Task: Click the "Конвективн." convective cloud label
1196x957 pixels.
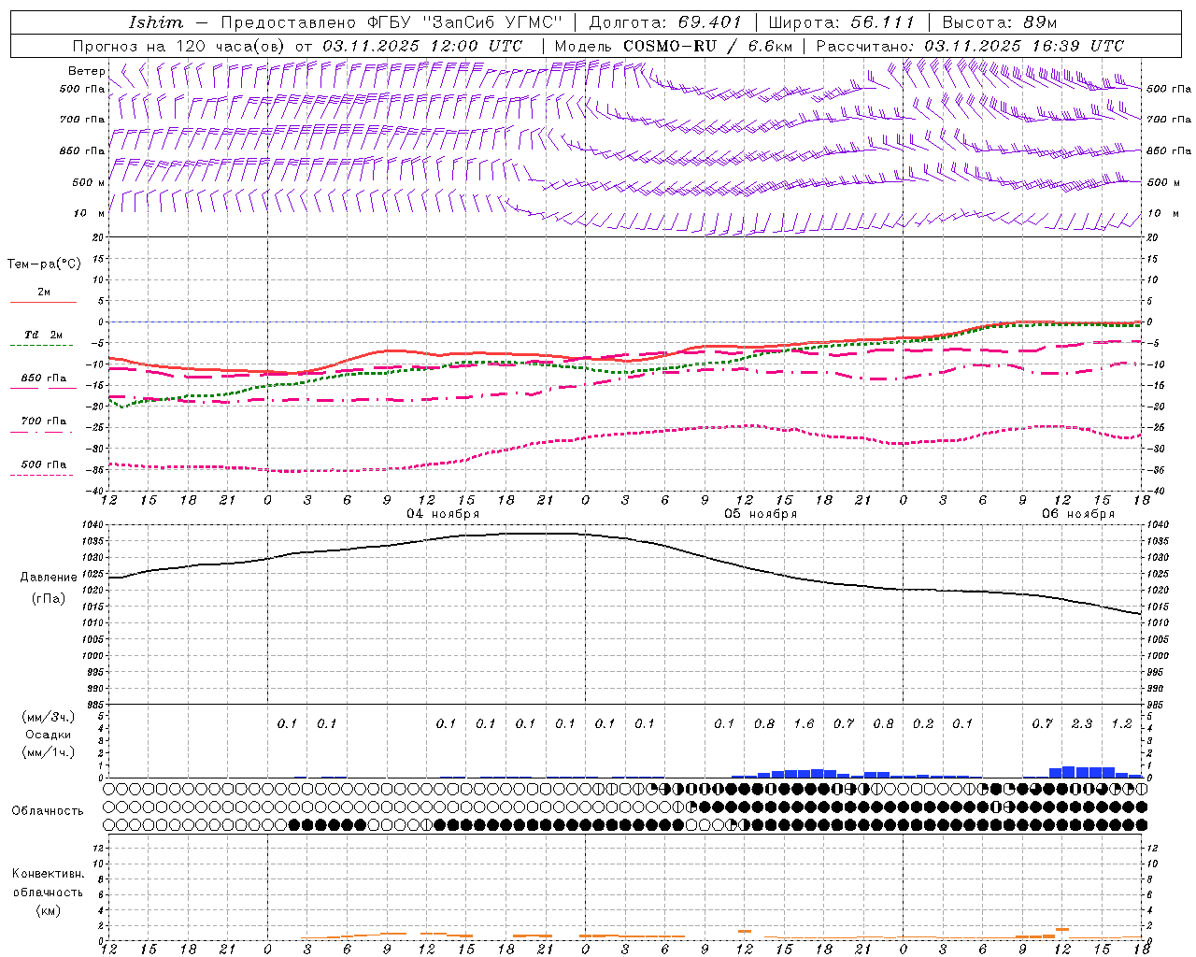Action: [49, 874]
